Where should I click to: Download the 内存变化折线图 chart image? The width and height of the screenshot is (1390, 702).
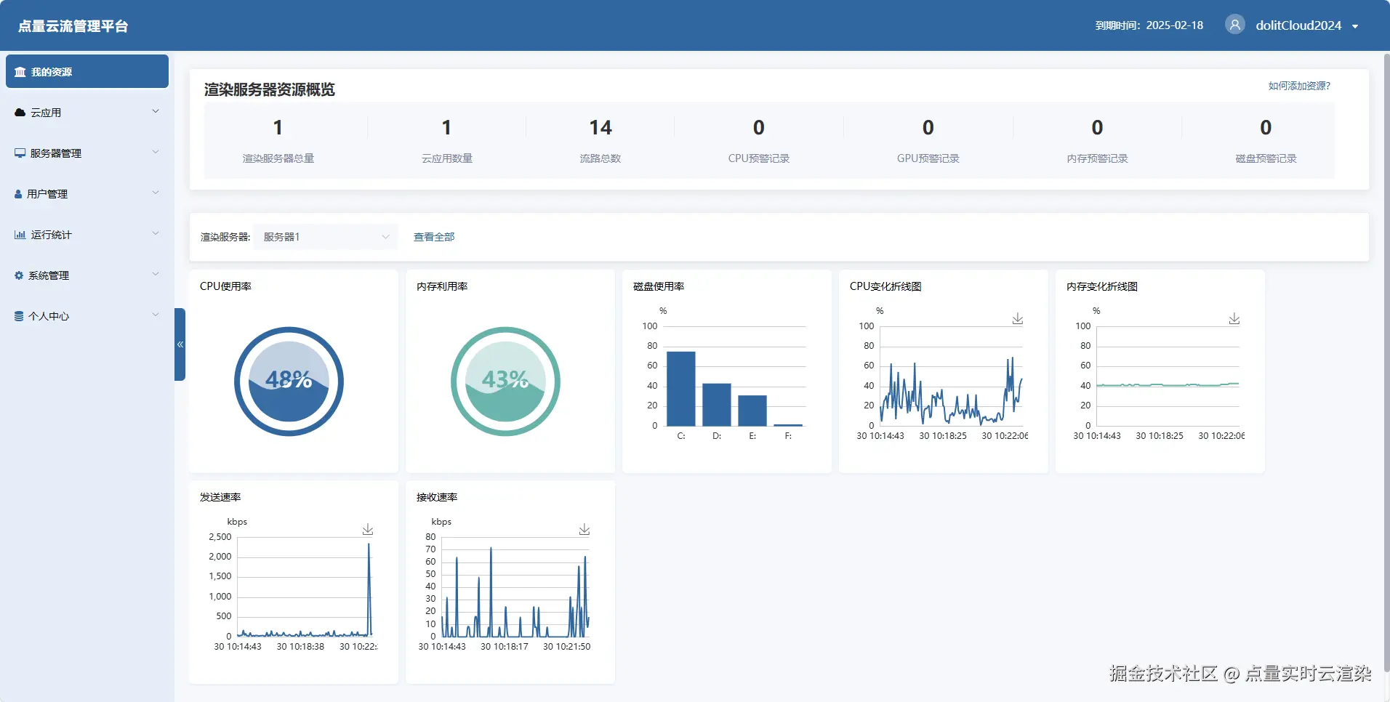click(x=1234, y=319)
